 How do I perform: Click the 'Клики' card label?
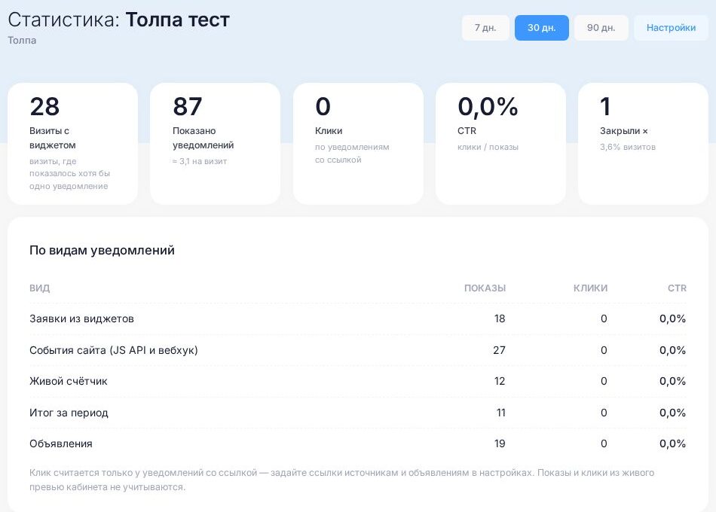329,131
